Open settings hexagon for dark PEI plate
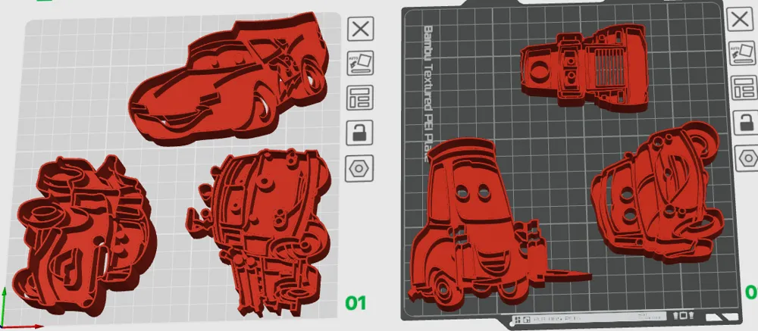 pyautogui.click(x=747, y=158)
